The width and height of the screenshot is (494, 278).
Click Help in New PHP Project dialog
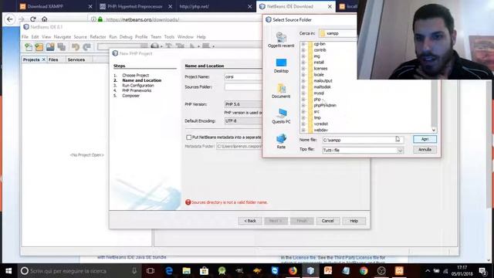tap(354, 221)
